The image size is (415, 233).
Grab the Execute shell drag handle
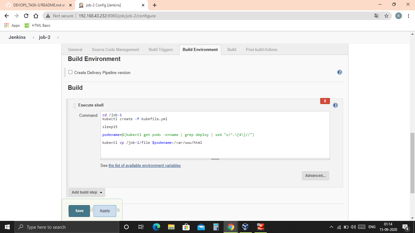tap(74, 105)
